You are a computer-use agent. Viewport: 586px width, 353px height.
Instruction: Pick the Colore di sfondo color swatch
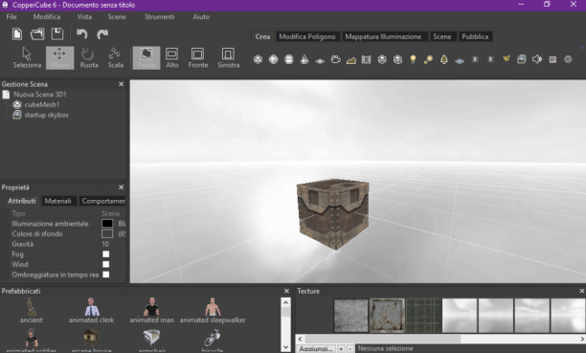(x=107, y=233)
